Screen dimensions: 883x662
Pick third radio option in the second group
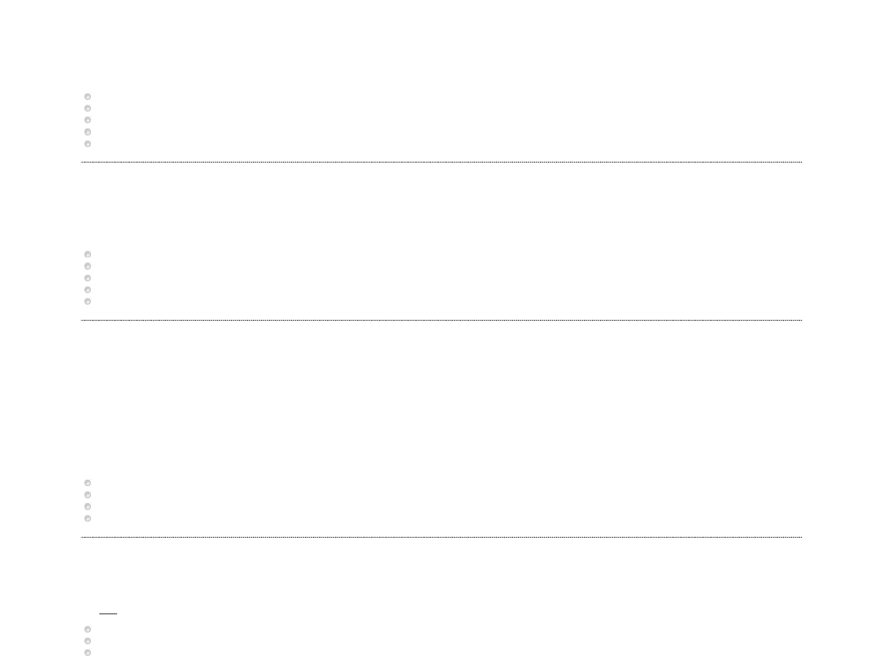point(88,278)
